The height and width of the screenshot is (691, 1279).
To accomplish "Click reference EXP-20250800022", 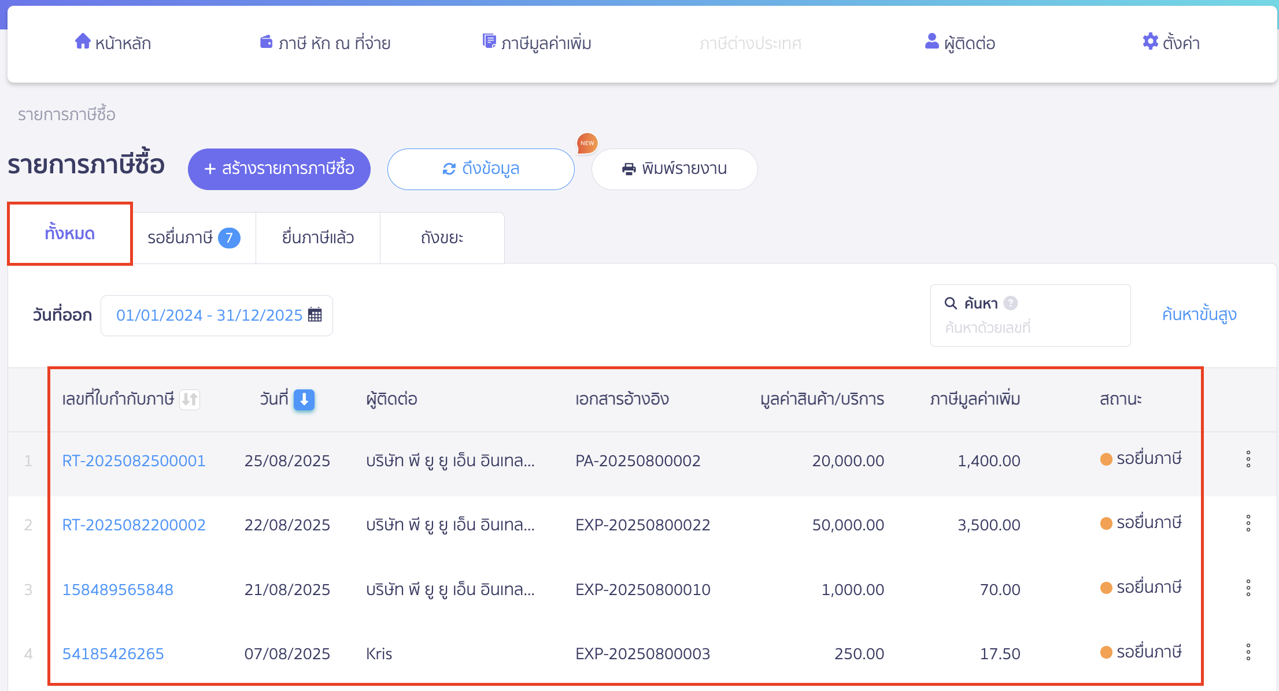I will click(x=642, y=525).
